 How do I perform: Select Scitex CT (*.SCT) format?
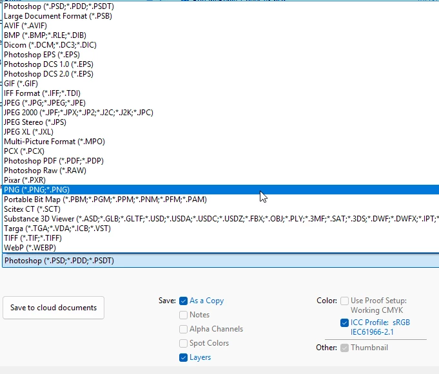tap(220, 209)
